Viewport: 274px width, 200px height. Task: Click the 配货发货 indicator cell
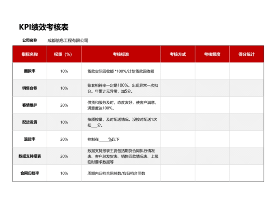pyautogui.click(x=29, y=122)
